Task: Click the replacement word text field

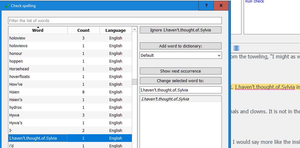Action: point(181,90)
